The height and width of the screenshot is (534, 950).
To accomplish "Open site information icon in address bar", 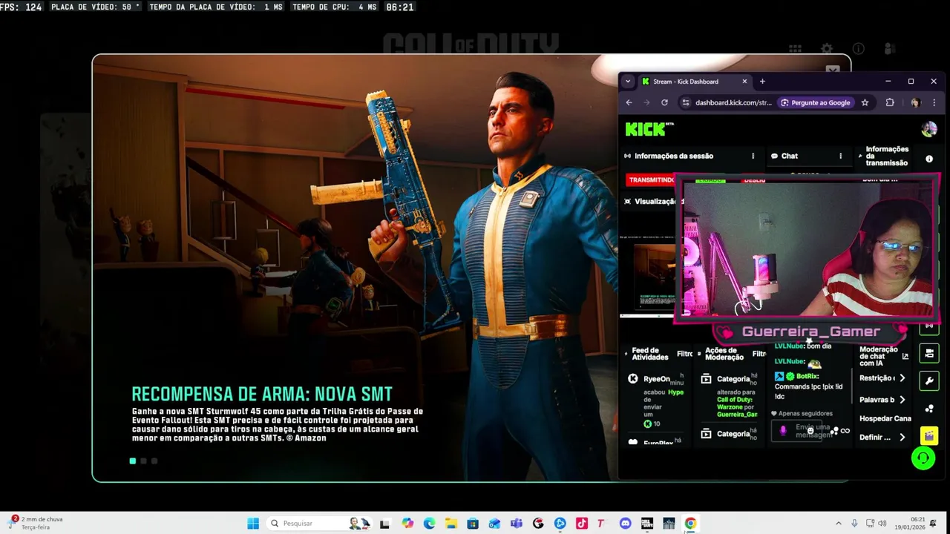I will (x=684, y=102).
